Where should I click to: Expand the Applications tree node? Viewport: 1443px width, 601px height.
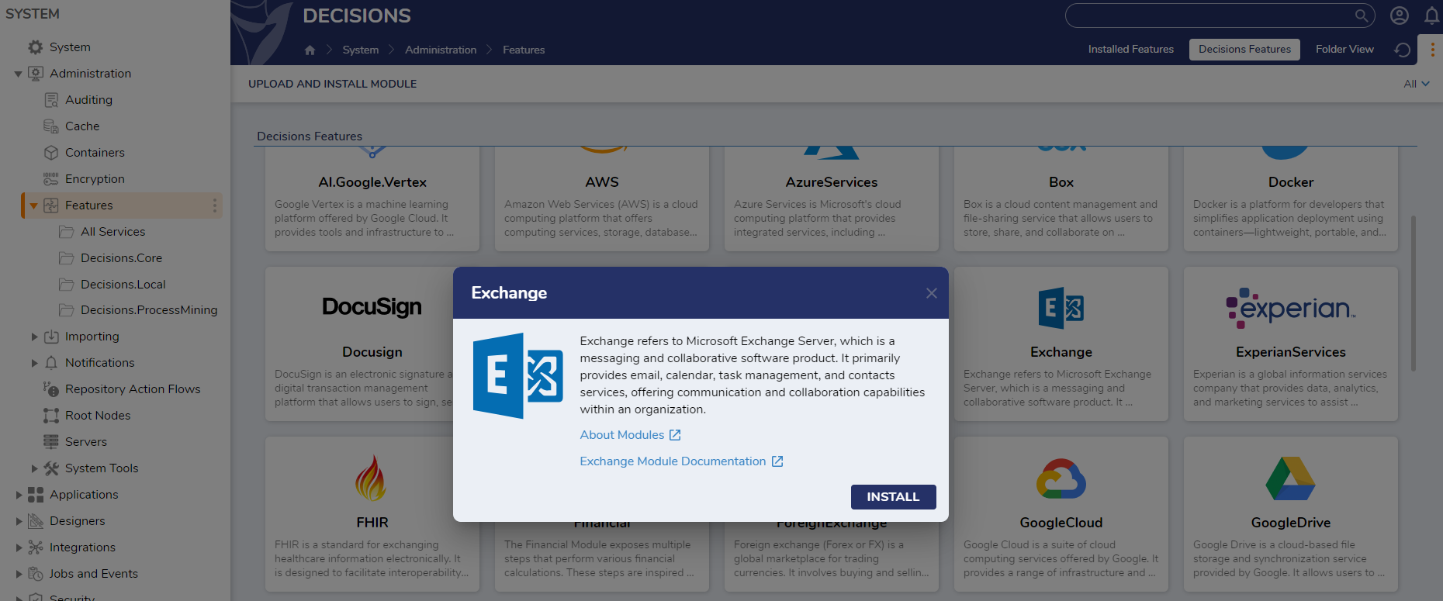19,495
